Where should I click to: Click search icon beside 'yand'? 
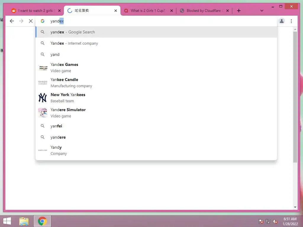click(x=43, y=54)
